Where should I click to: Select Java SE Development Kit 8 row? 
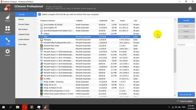[x=89, y=31]
